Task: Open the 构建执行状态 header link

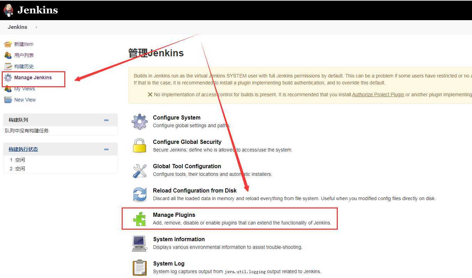Action: click(23, 149)
